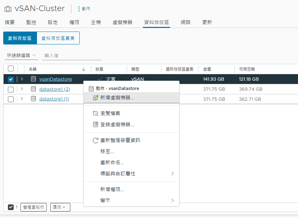This screenshot has height=218, width=298.
Task: Switch to the 權限 tab
Action: click(74, 22)
